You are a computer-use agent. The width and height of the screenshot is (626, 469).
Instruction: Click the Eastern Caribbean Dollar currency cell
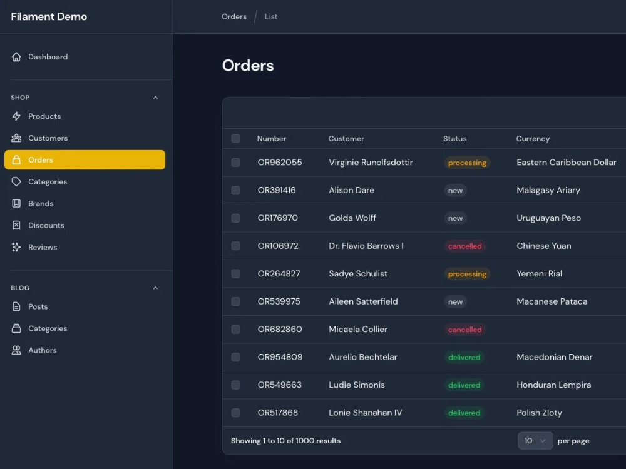point(567,163)
